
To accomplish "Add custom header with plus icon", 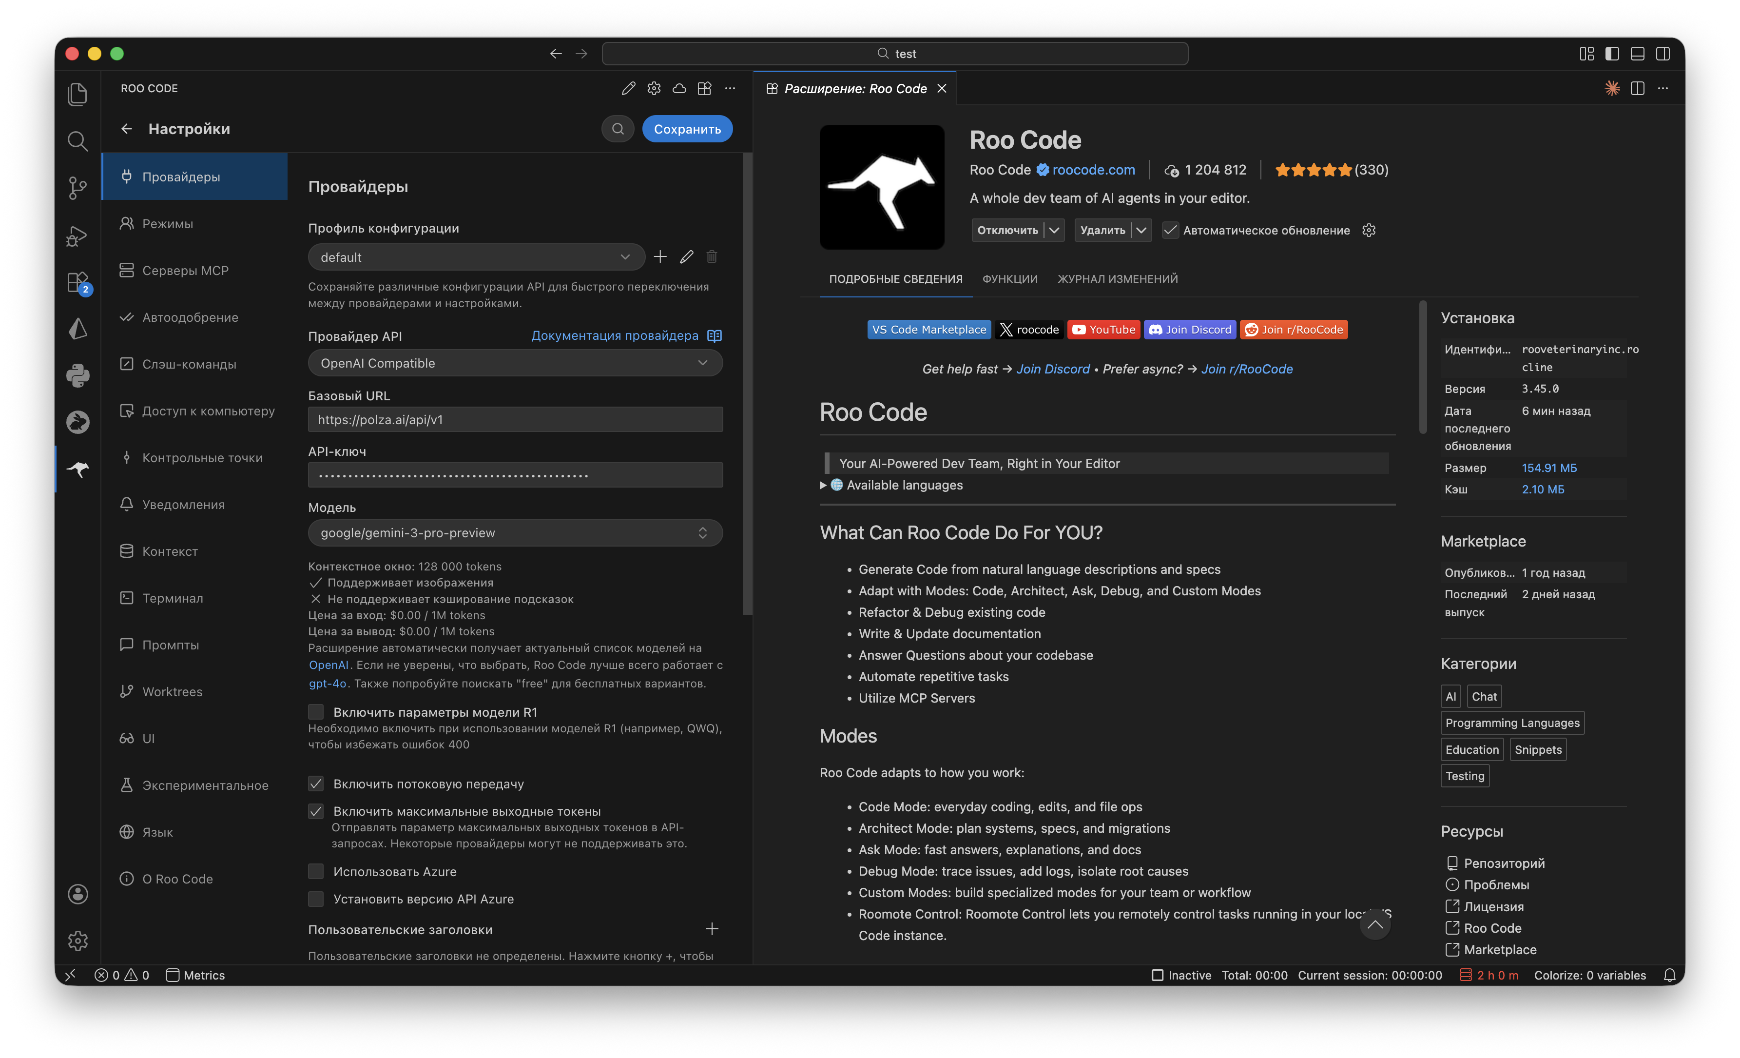I will click(x=712, y=929).
